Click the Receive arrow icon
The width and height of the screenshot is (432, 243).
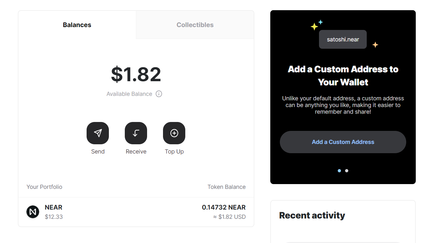tap(136, 133)
